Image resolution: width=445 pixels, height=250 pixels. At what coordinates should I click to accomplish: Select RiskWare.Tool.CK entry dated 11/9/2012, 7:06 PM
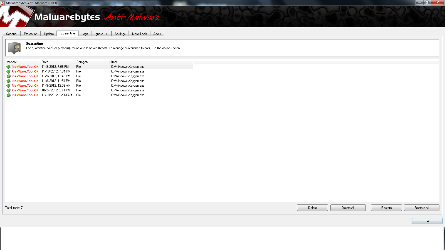pyautogui.click(x=99, y=67)
